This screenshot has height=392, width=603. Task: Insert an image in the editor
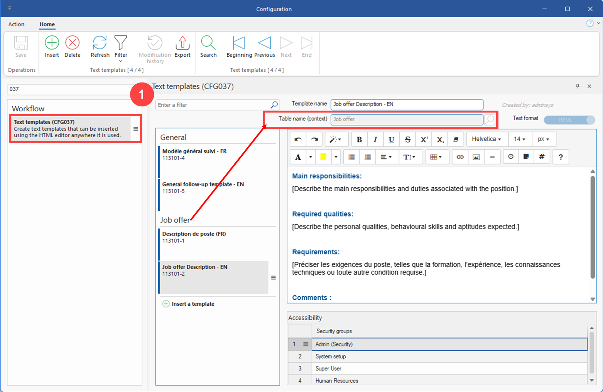pyautogui.click(x=476, y=157)
